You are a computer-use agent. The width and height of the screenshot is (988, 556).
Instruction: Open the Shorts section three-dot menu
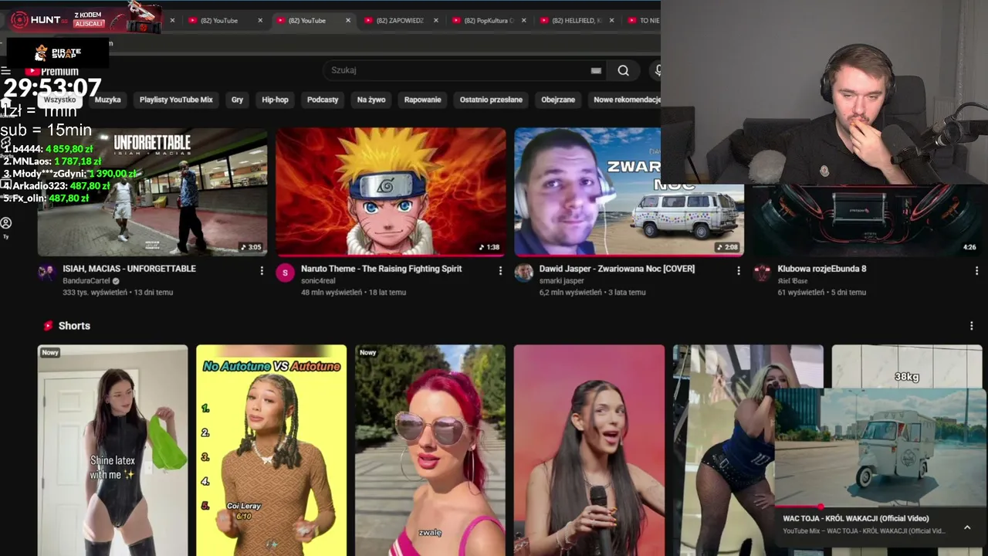click(x=971, y=326)
